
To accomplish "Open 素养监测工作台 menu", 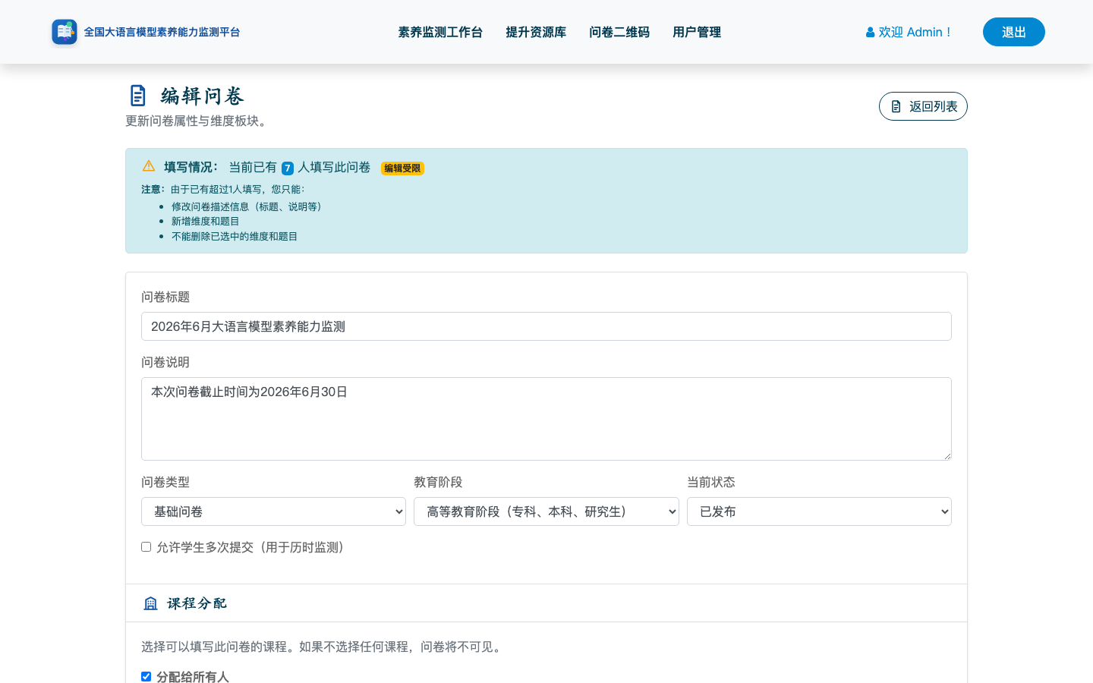I will 440,32.
